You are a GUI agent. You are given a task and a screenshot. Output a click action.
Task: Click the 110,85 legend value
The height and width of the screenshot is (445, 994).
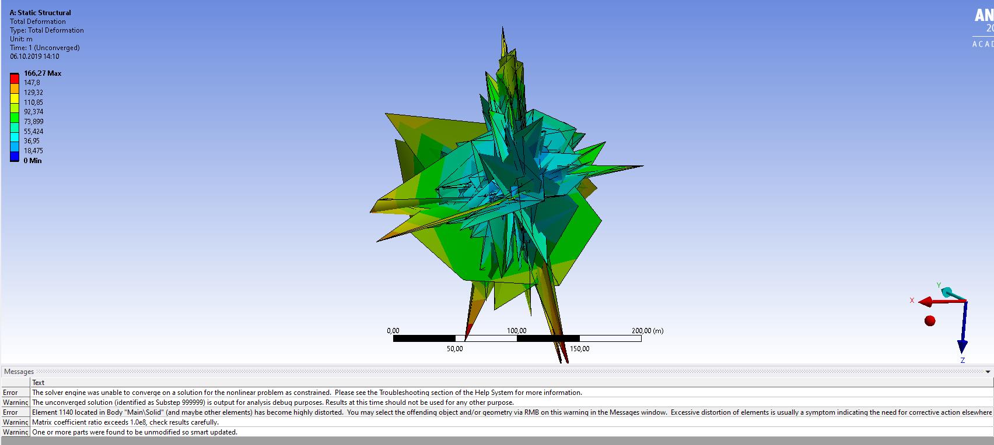point(33,103)
